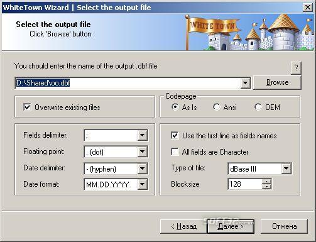Click the 'Select the output file' heading

[x=53, y=25]
